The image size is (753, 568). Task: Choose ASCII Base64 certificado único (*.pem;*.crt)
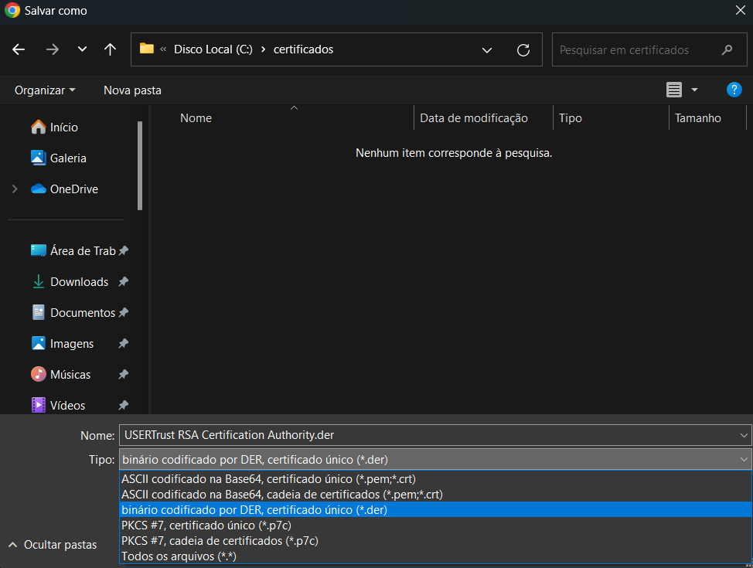pyautogui.click(x=435, y=478)
